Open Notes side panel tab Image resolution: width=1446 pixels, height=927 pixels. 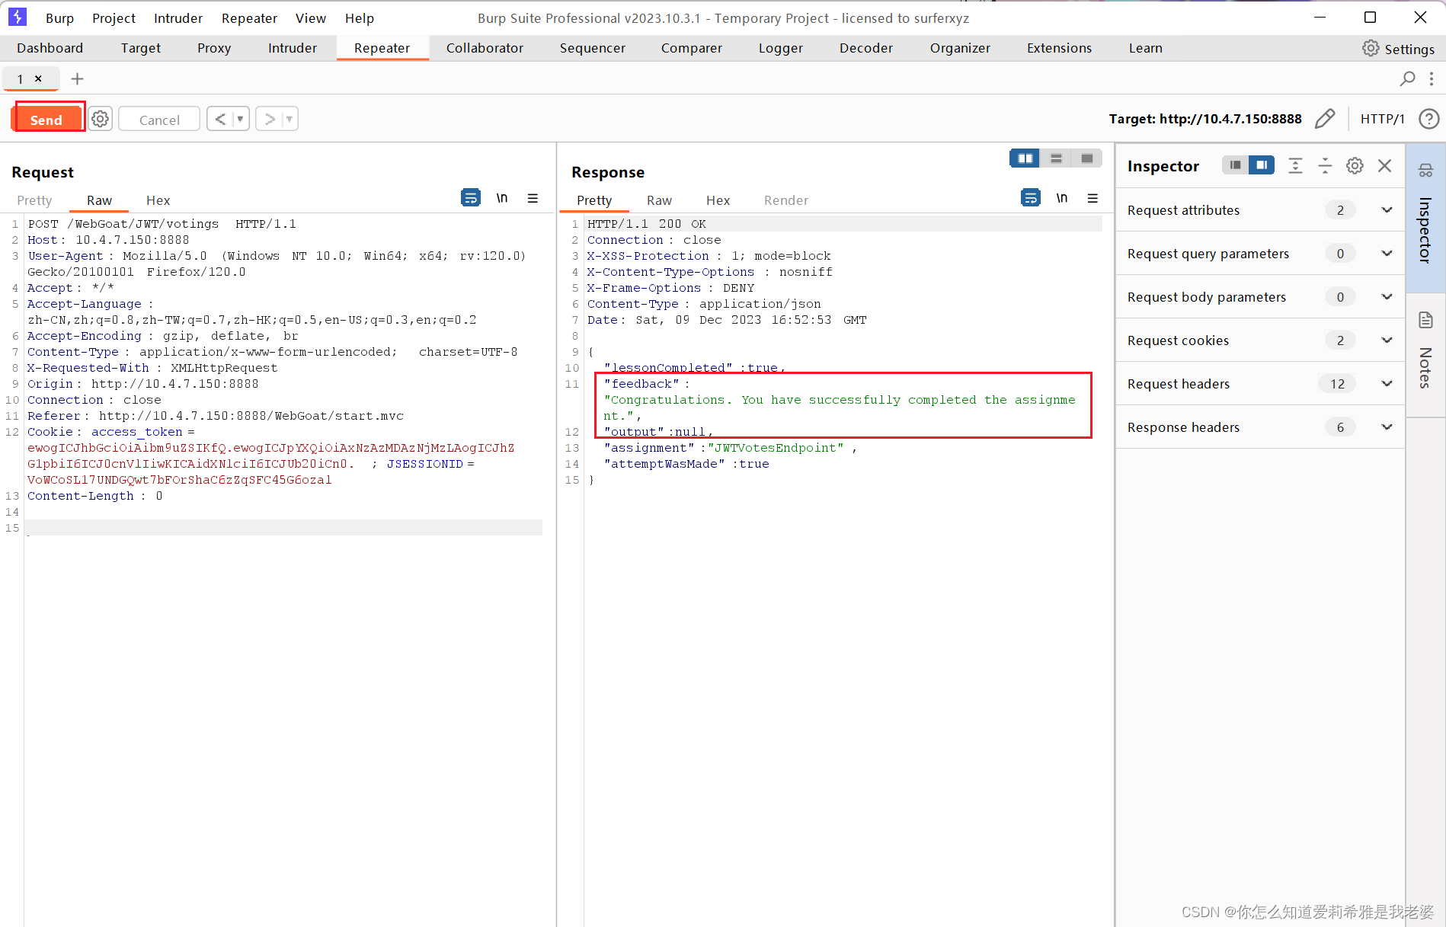tap(1425, 354)
